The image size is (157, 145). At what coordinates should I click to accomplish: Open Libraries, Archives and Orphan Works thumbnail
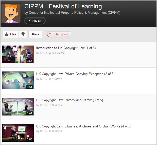point(18,133)
